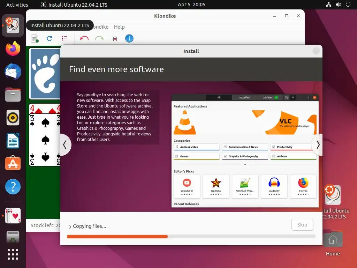Open Thunderbird Mail from the dock
The image size is (357, 268).
13,72
